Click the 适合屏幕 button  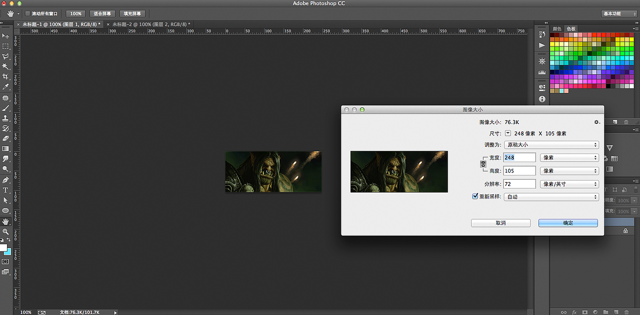click(x=102, y=13)
